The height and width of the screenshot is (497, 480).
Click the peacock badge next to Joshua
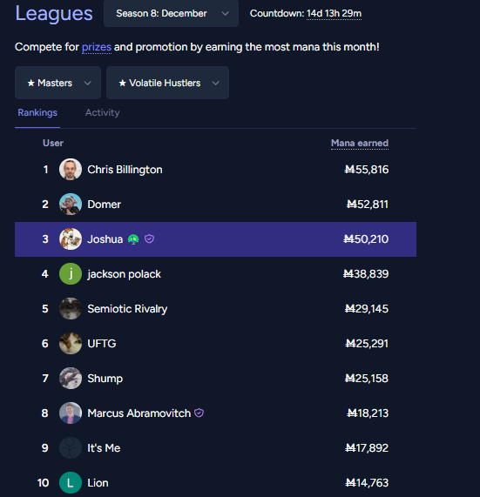pyautogui.click(x=133, y=239)
